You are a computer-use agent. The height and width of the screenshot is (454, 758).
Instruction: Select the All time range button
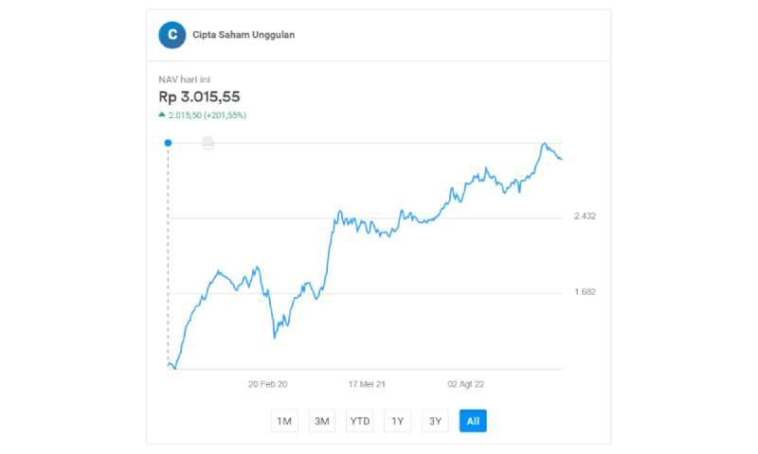click(x=473, y=421)
